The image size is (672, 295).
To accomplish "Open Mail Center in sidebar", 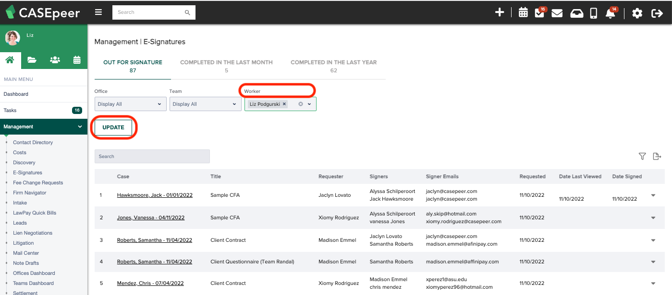I will pyautogui.click(x=26, y=253).
